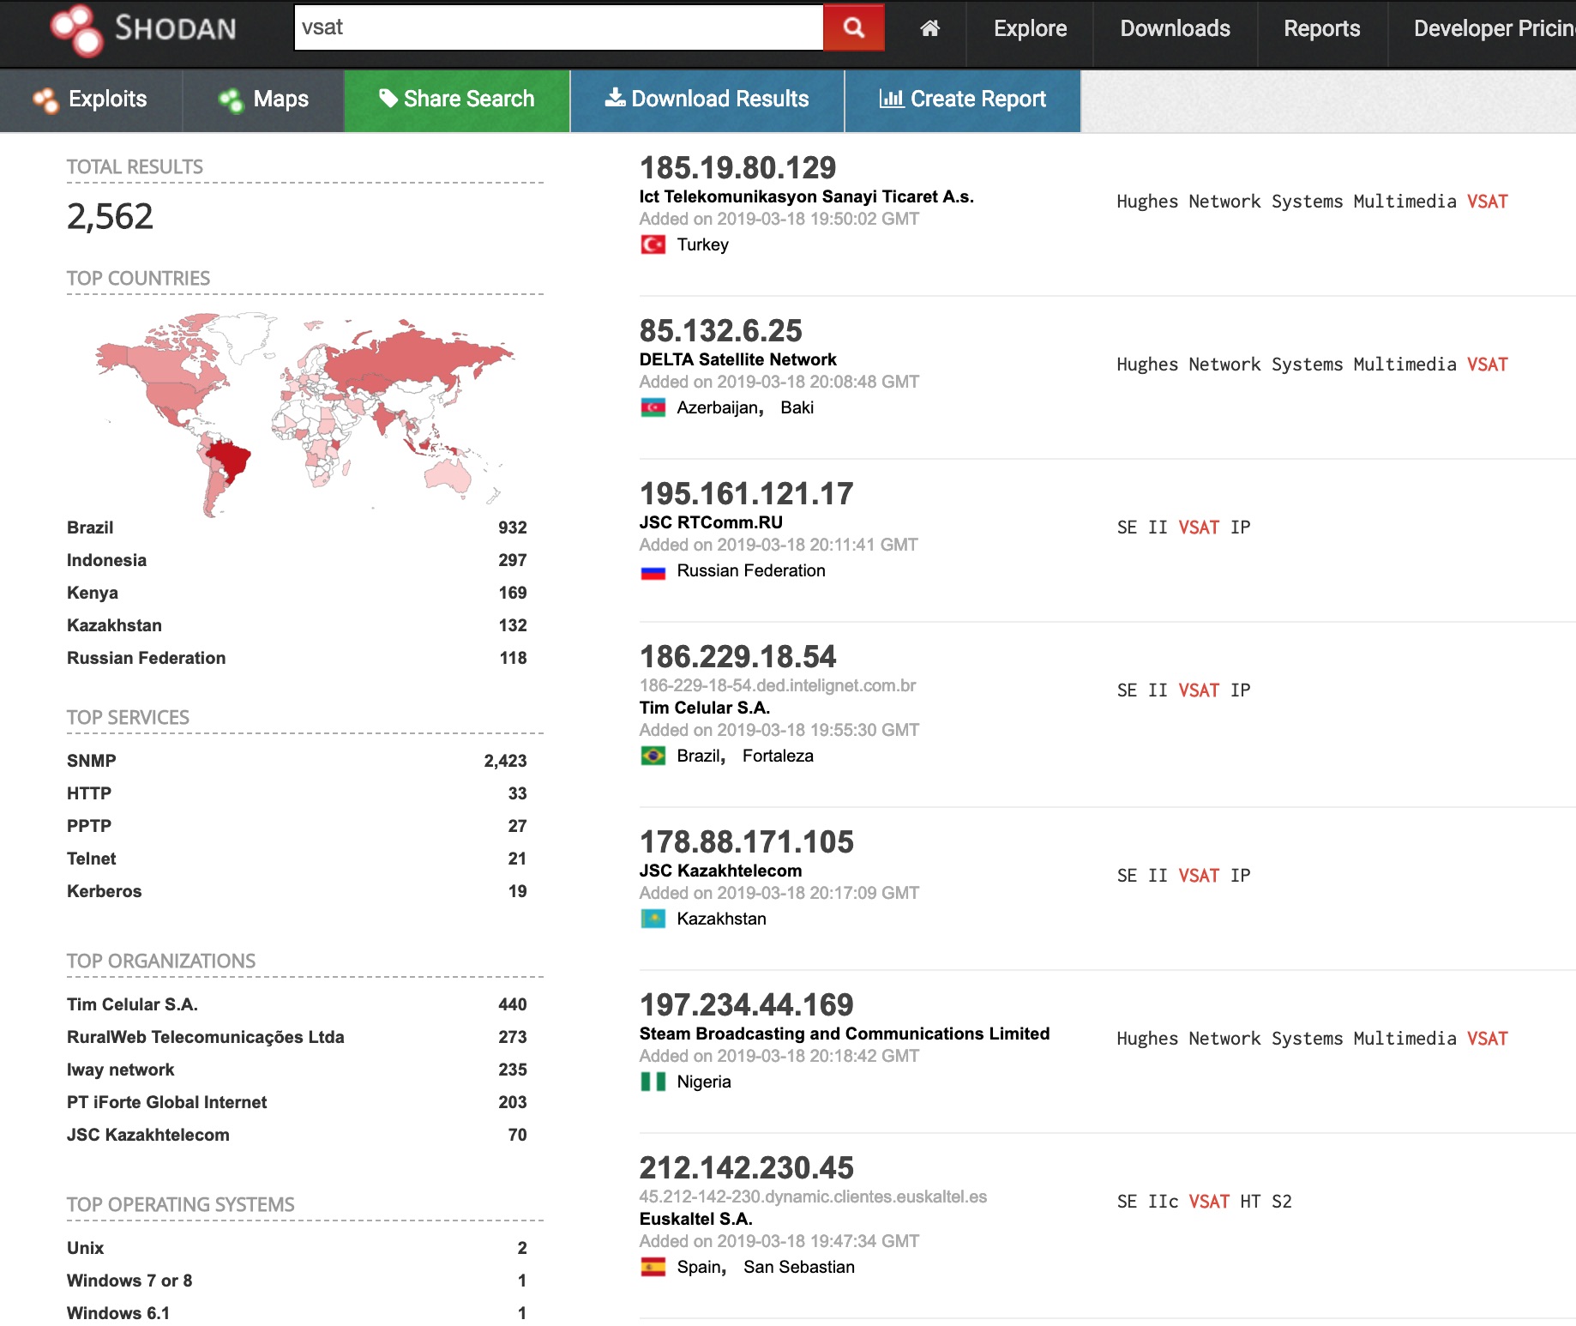1576x1326 pixels.
Task: Click the Exploits icon in toolbar
Action: [45, 100]
